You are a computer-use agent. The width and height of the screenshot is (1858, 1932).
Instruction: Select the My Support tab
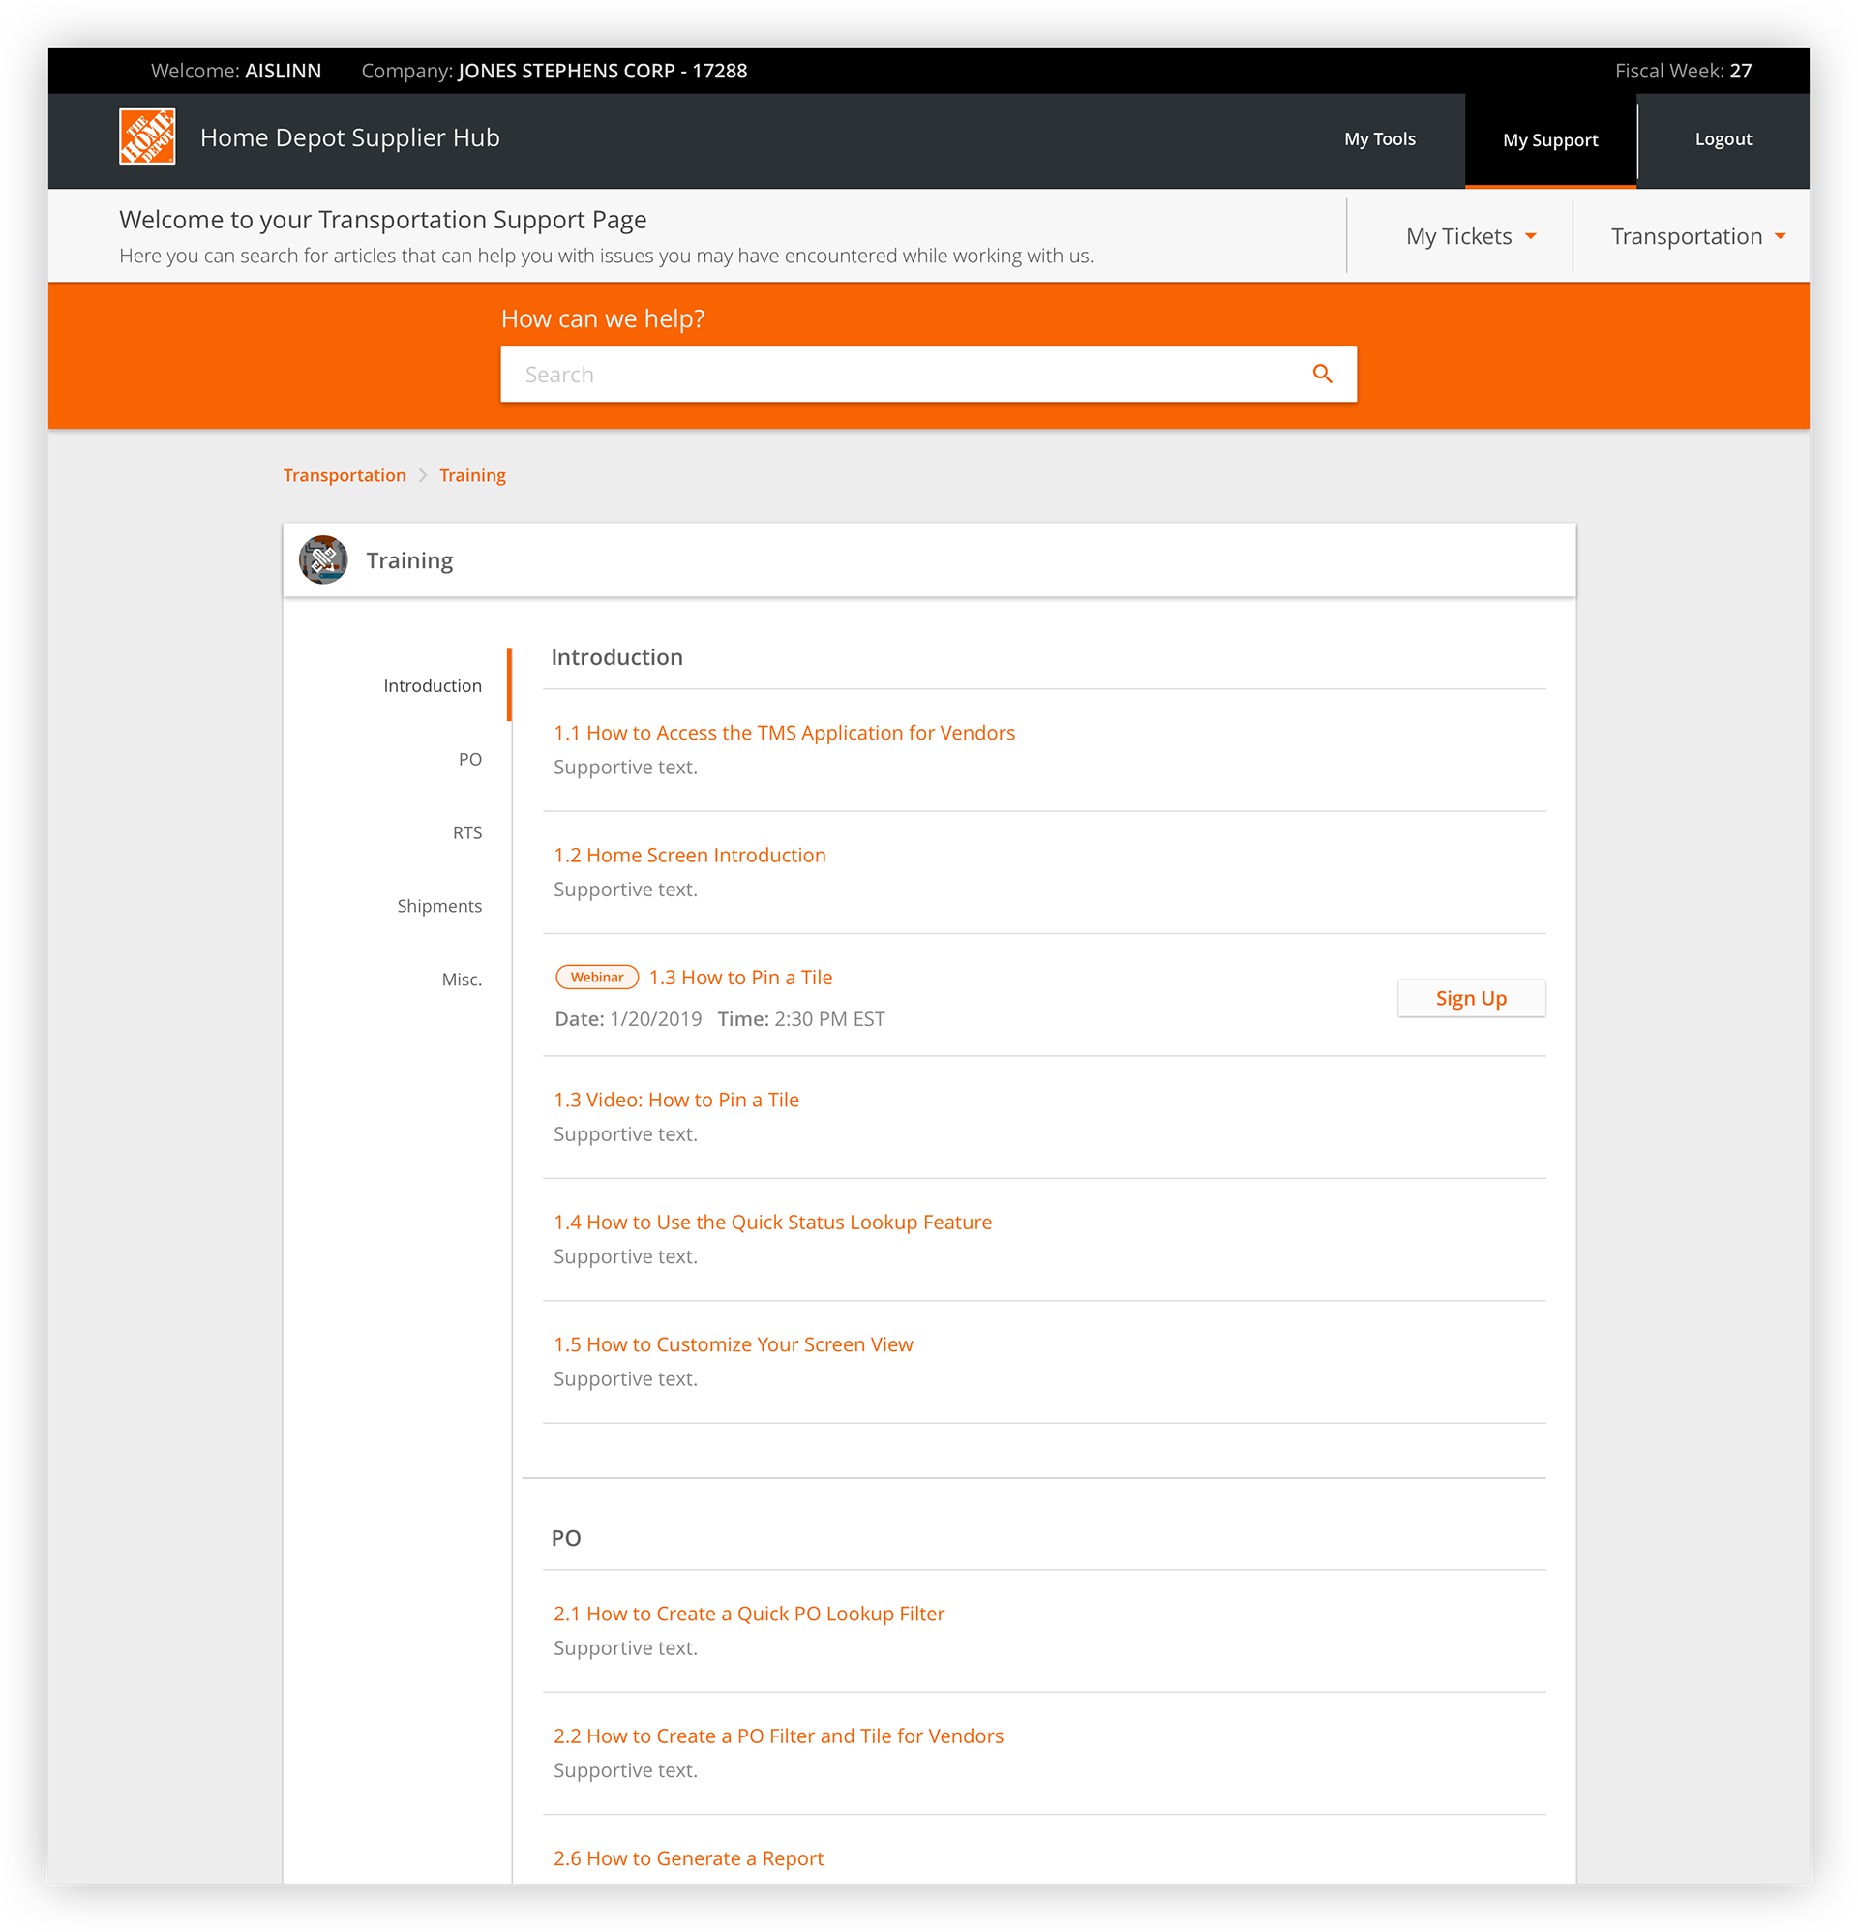pyautogui.click(x=1549, y=141)
